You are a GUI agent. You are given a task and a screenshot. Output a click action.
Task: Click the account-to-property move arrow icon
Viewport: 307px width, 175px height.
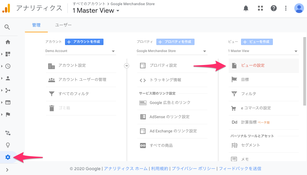tap(127, 66)
